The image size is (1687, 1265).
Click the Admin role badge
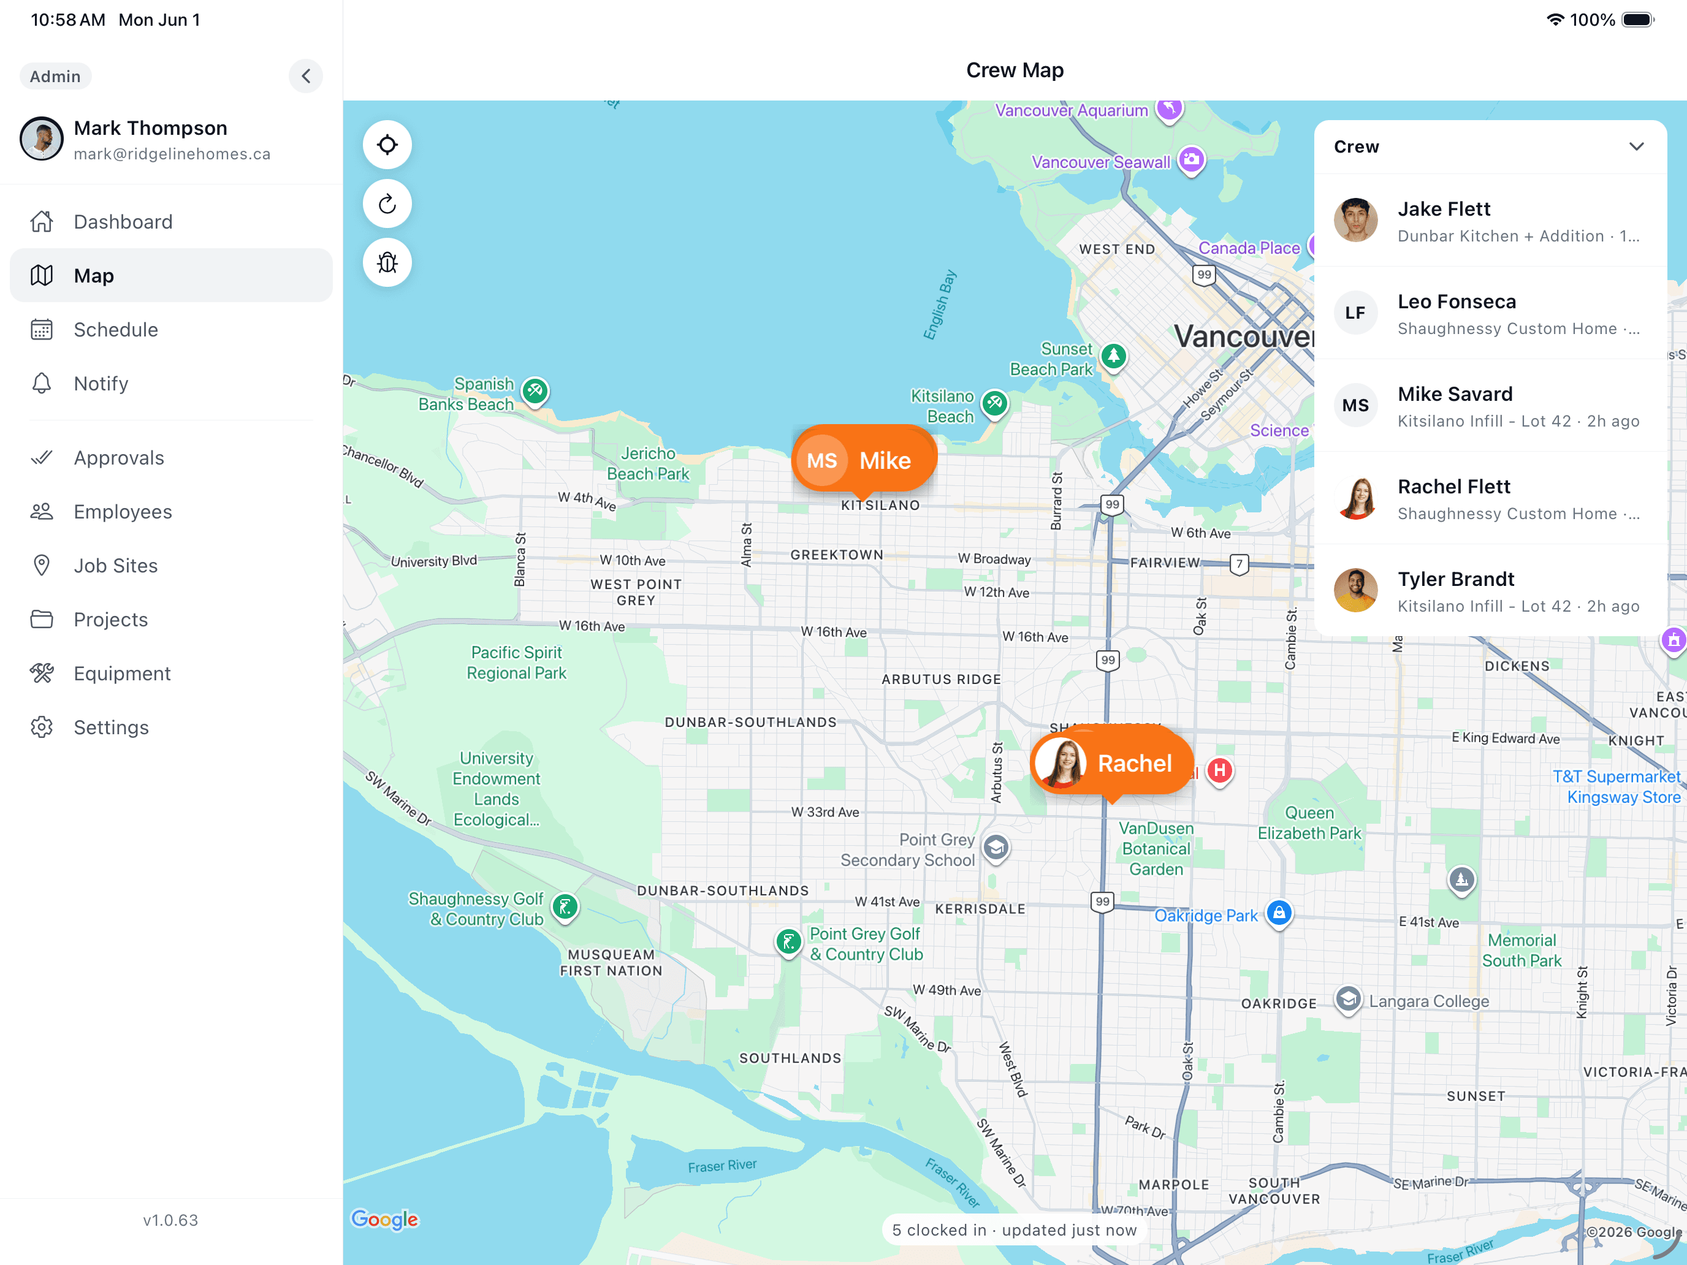coord(55,76)
